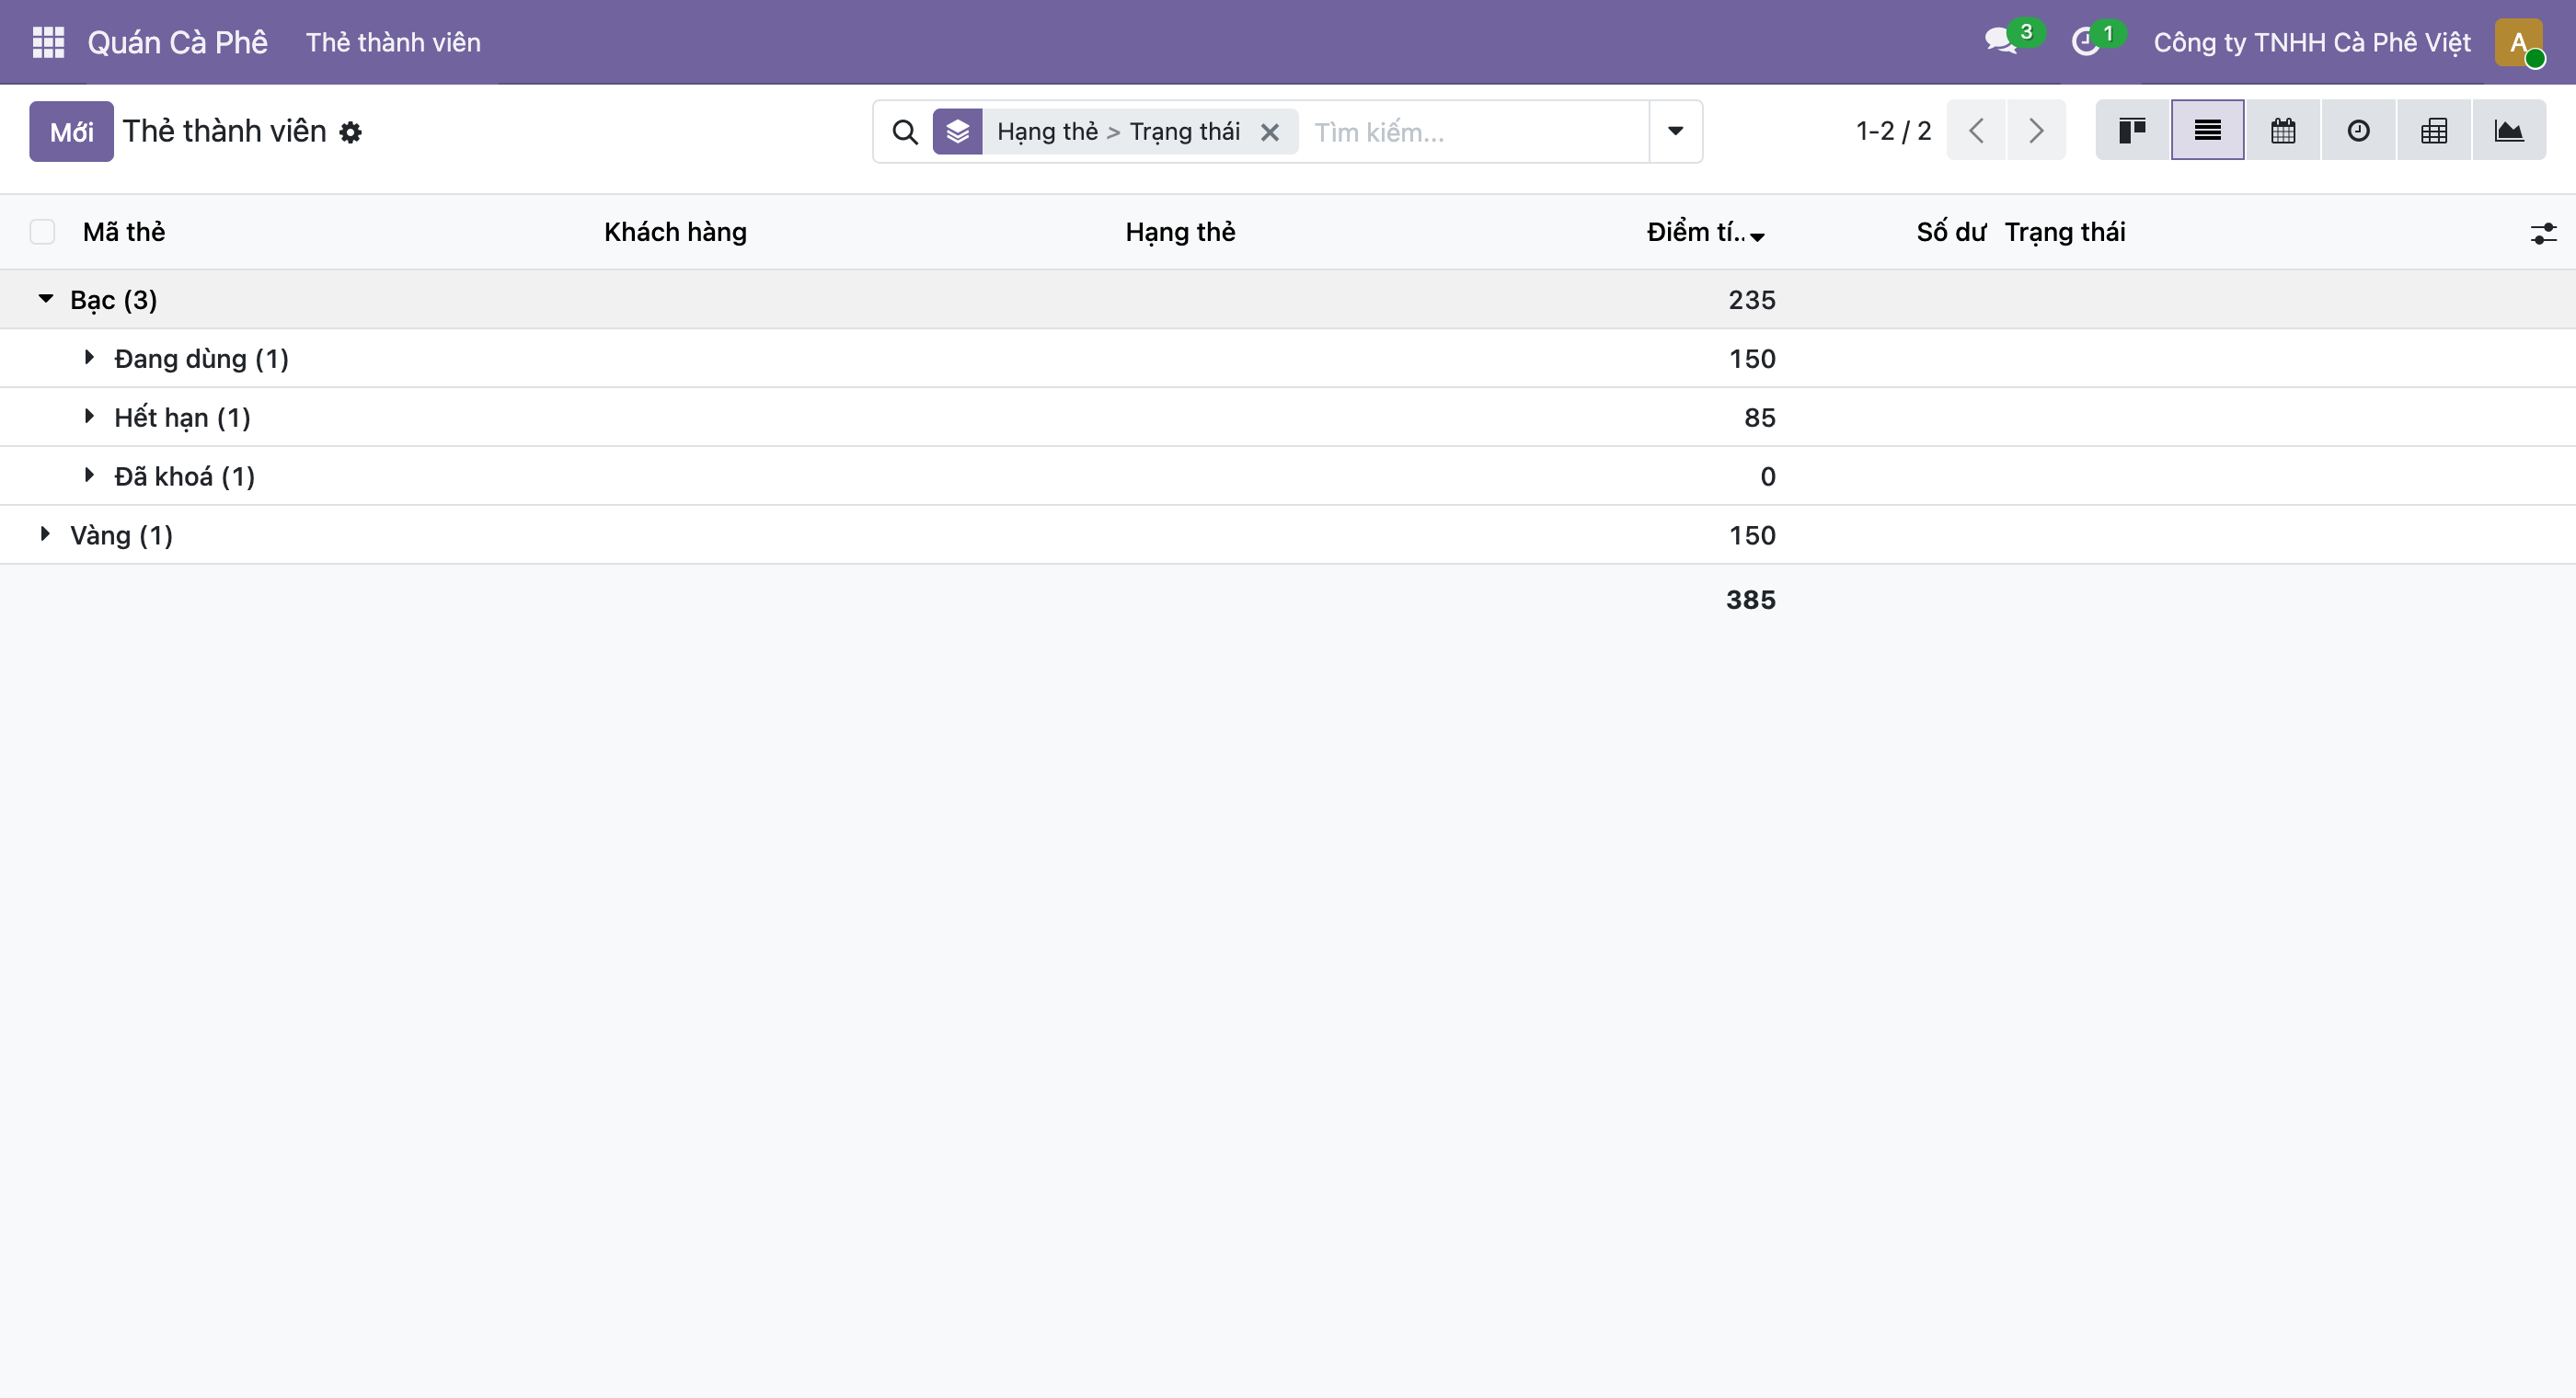Open the Quán Cà Phê app home

(x=178, y=42)
